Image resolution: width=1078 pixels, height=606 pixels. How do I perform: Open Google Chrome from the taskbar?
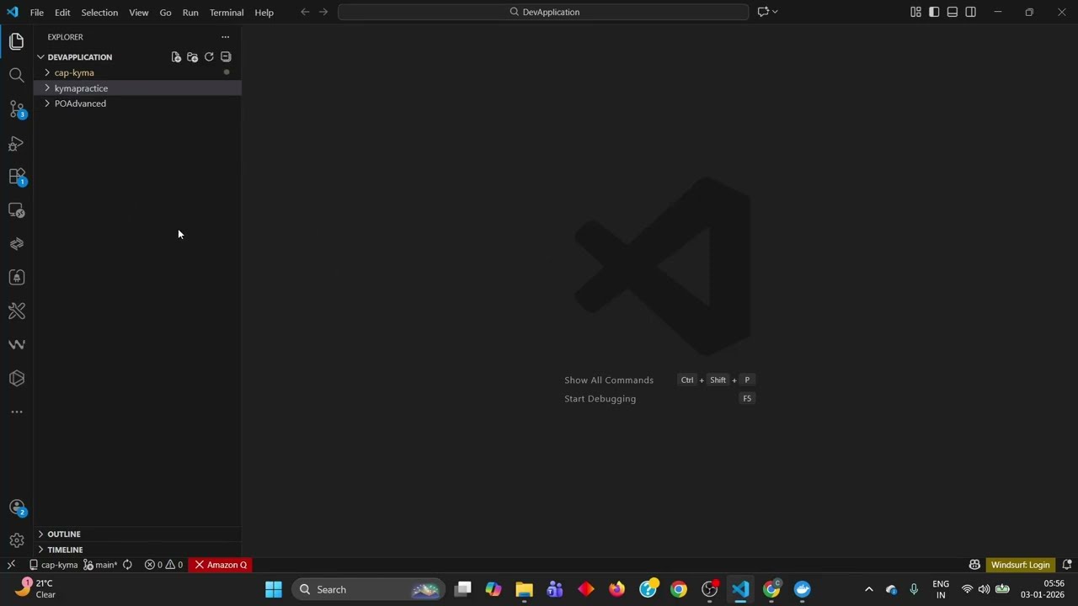[x=678, y=589]
